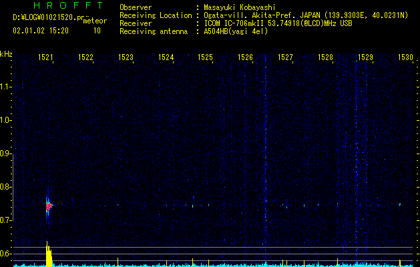This screenshot has height=267, width=420.
Task: Click the 1524 time axis marker
Action: pyautogui.click(x=166, y=57)
